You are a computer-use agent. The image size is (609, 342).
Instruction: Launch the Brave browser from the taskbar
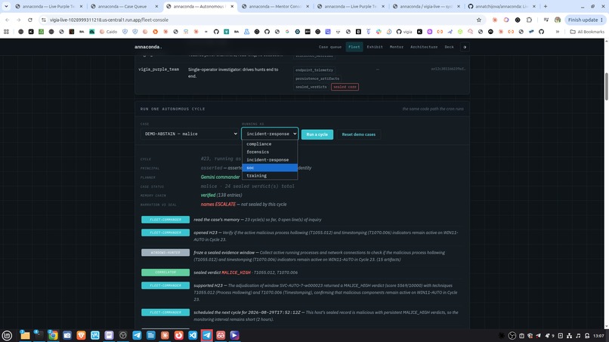click(x=81, y=335)
